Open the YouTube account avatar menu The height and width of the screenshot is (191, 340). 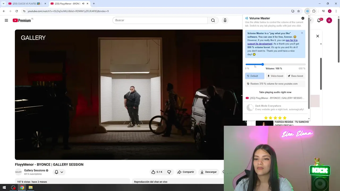(329, 20)
